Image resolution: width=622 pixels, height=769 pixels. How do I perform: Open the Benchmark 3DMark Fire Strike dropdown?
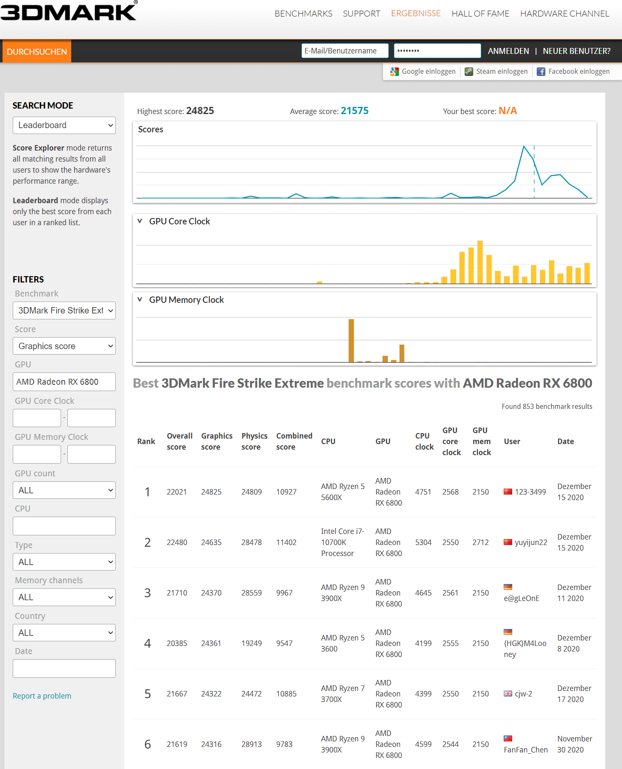(x=64, y=310)
